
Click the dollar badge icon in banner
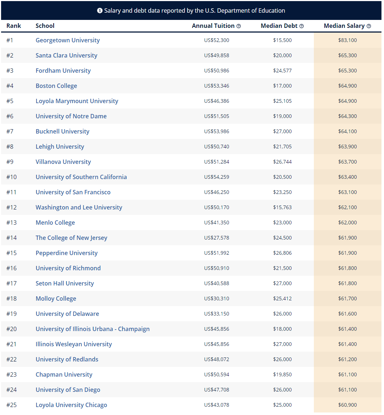pos(100,10)
